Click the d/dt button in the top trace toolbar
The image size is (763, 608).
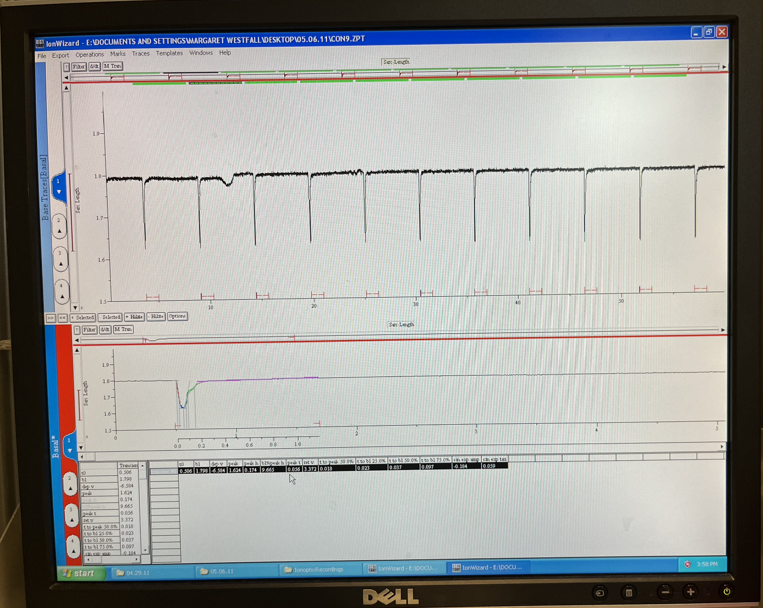[95, 66]
